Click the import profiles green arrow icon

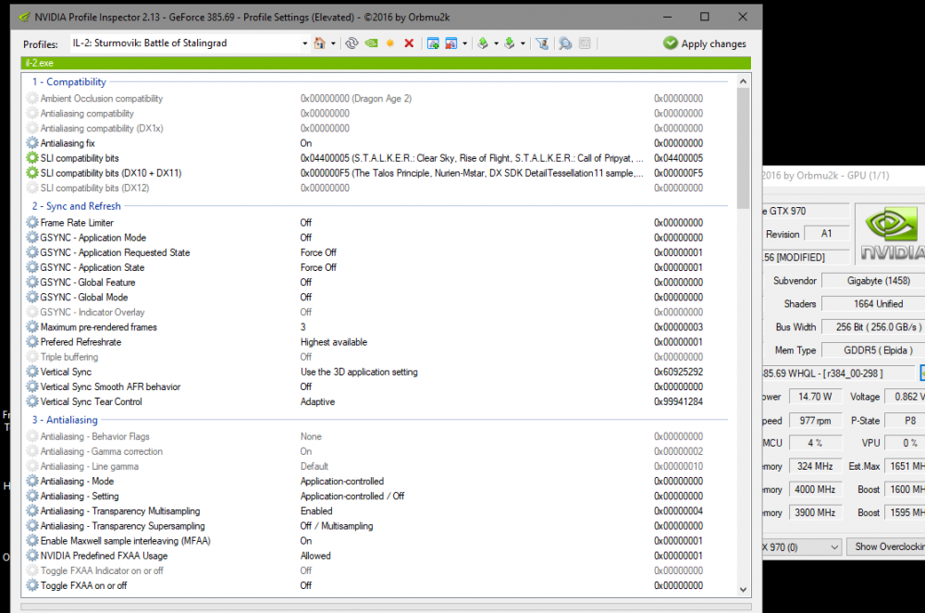[x=509, y=43]
